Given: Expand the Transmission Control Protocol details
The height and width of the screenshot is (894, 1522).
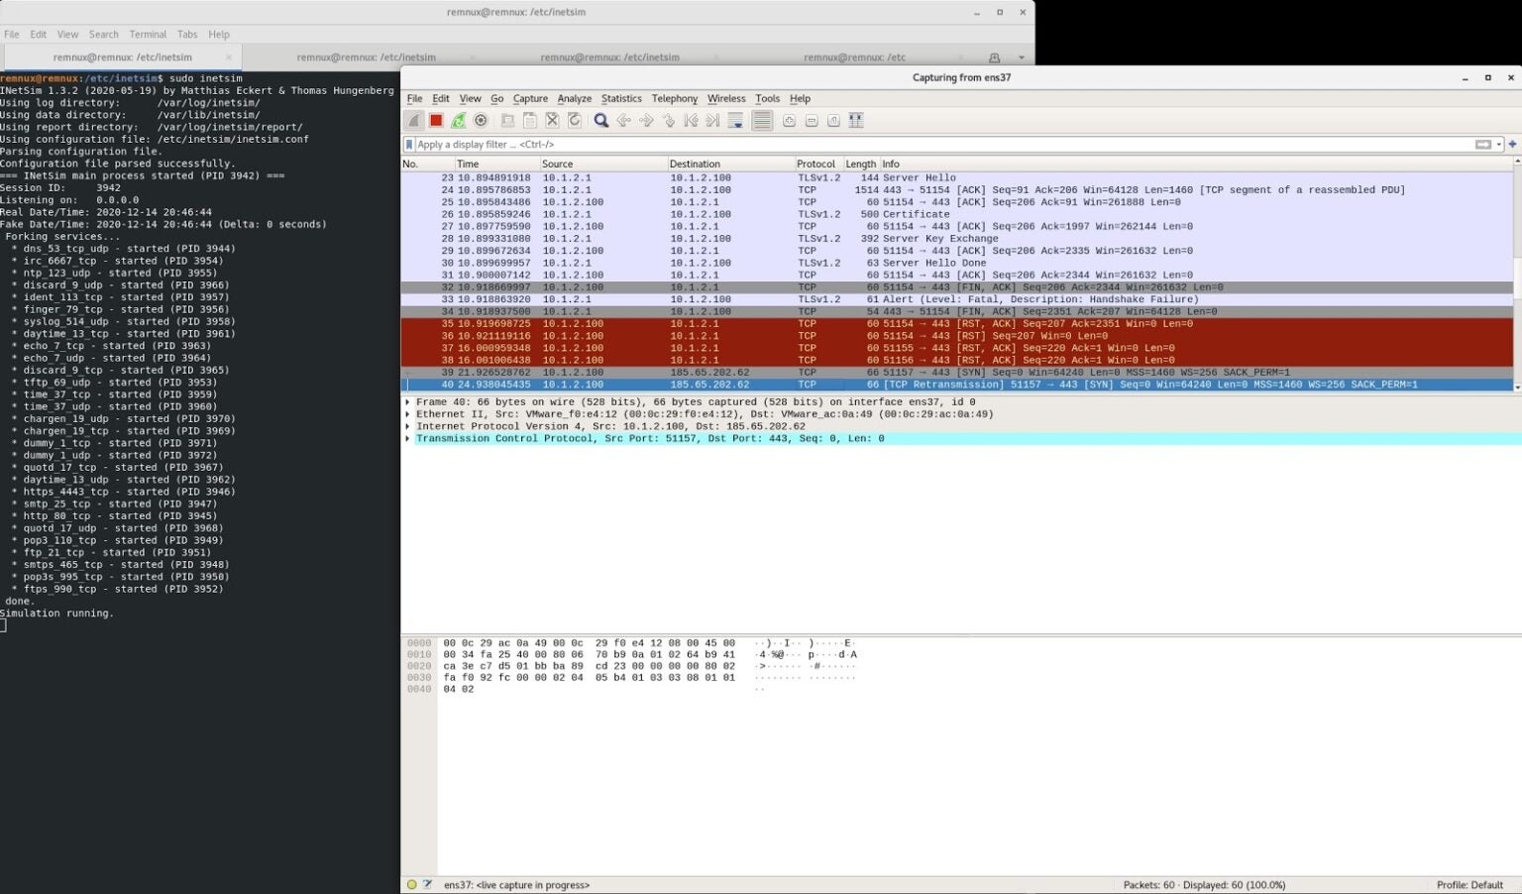Looking at the screenshot, I should pos(408,437).
